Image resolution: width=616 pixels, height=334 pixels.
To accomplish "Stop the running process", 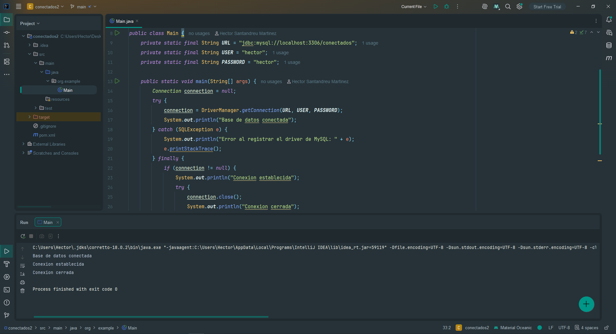I will [x=31, y=236].
